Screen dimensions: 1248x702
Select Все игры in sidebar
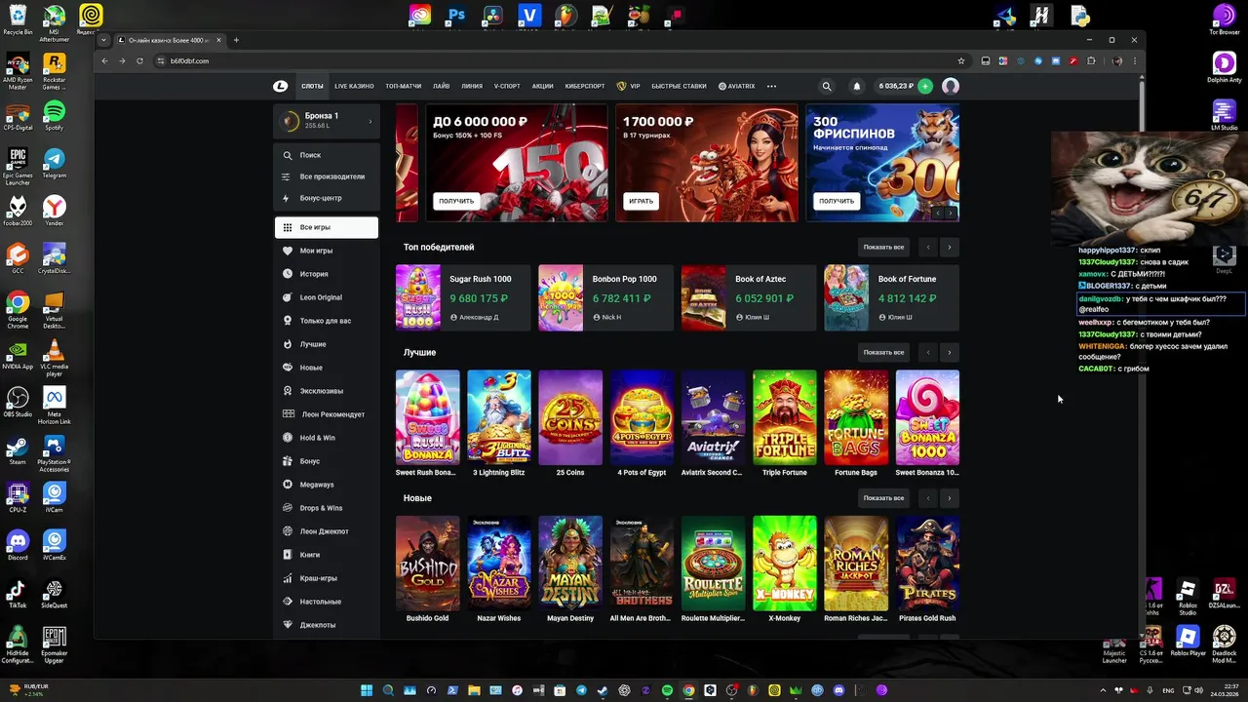tap(327, 227)
